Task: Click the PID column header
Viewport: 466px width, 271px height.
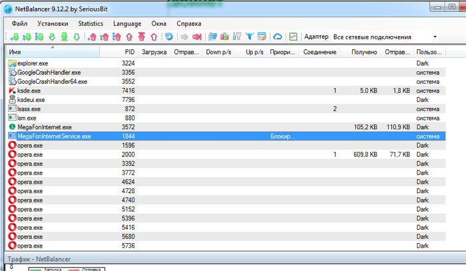Action: point(130,52)
